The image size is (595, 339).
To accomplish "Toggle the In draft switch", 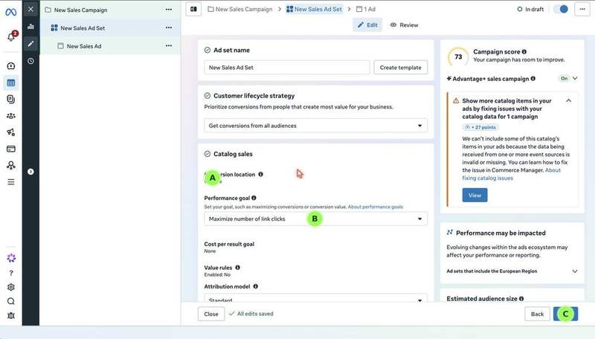I will pos(562,9).
